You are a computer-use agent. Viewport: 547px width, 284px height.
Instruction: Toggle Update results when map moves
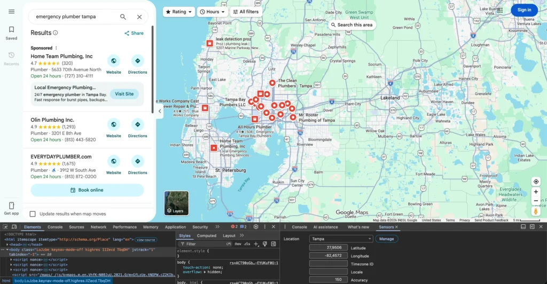click(33, 214)
